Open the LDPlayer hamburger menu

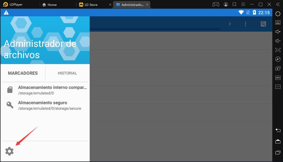point(243,4)
